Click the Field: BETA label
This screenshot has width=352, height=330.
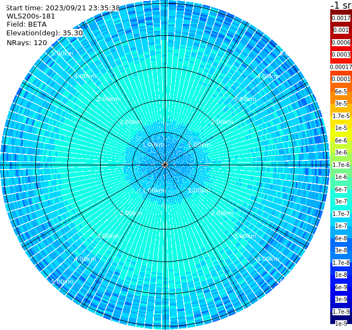pos(27,24)
